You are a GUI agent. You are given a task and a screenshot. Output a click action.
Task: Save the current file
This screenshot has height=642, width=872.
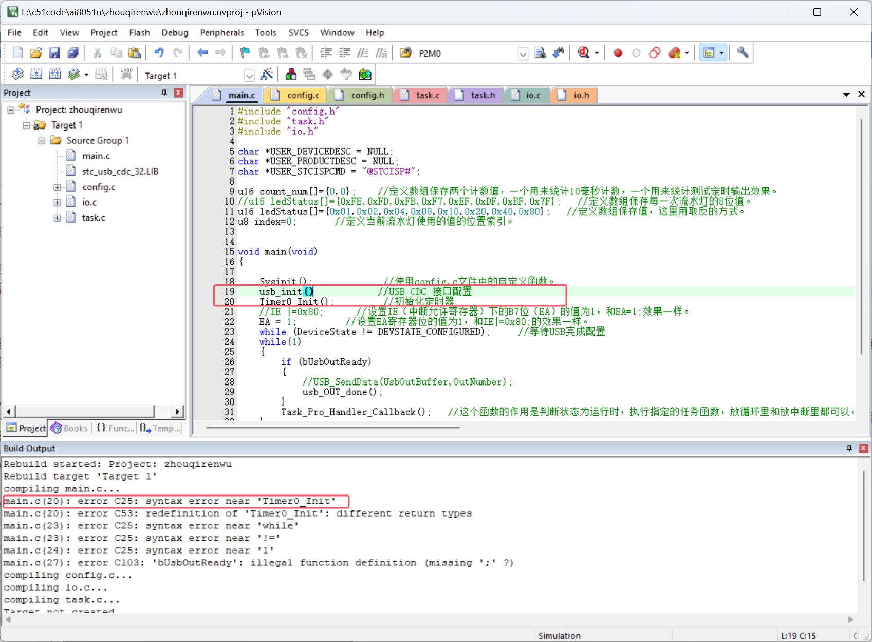pyautogui.click(x=54, y=53)
